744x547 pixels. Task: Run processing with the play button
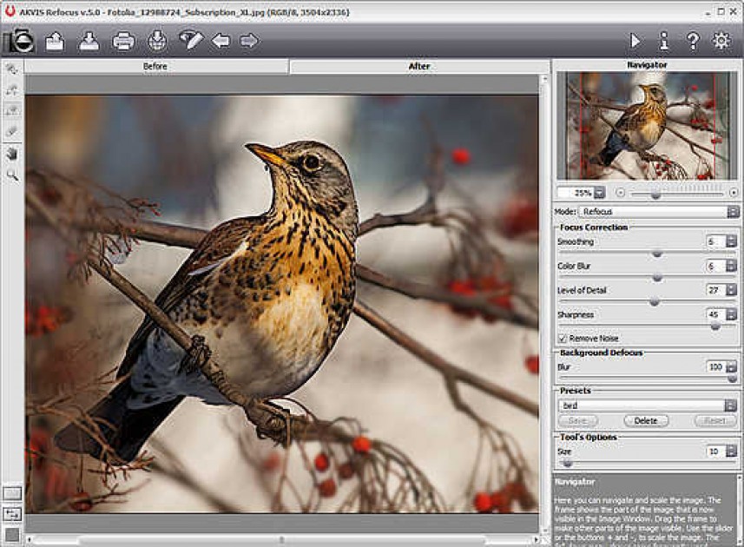[635, 41]
